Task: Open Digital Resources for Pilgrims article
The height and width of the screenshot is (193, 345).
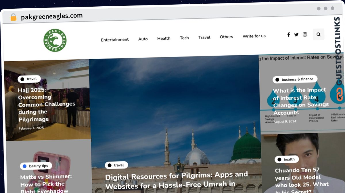Action: (177, 180)
